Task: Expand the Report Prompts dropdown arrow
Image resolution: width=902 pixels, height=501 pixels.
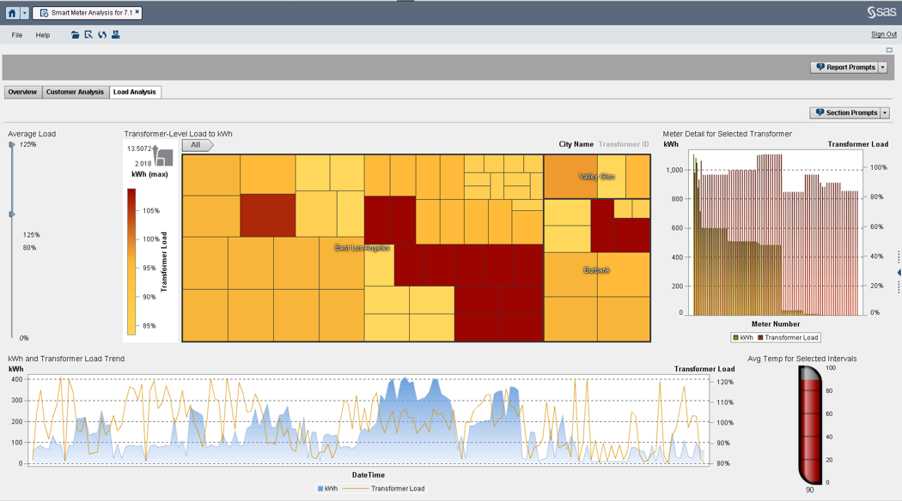Action: tap(883, 67)
